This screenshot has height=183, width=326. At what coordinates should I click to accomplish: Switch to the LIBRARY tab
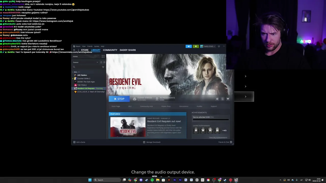click(x=96, y=50)
